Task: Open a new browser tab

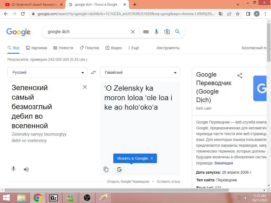Action: click(x=135, y=4)
